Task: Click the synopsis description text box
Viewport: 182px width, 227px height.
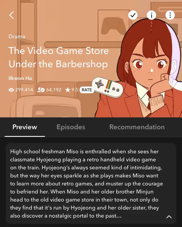Action: point(91,184)
